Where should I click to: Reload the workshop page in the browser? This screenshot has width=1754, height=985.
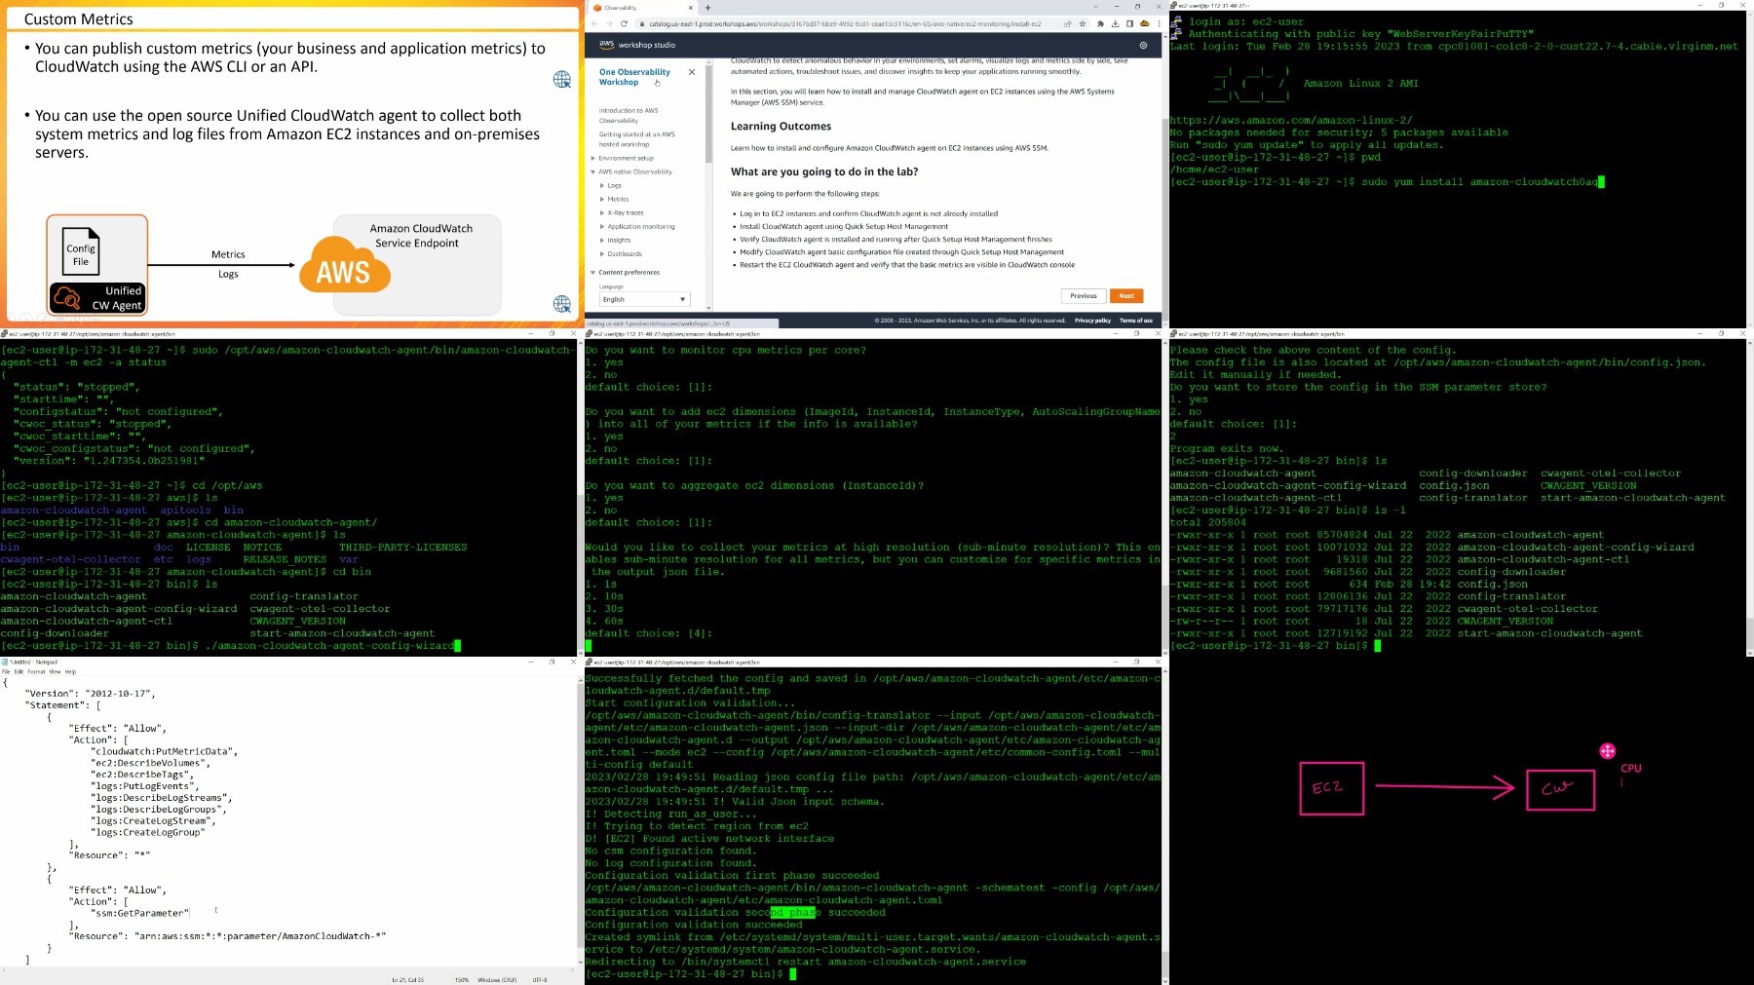(624, 23)
